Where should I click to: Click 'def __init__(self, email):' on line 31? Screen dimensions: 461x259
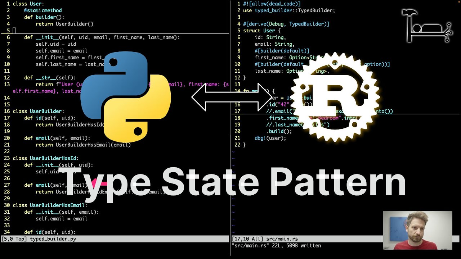[x=62, y=212]
